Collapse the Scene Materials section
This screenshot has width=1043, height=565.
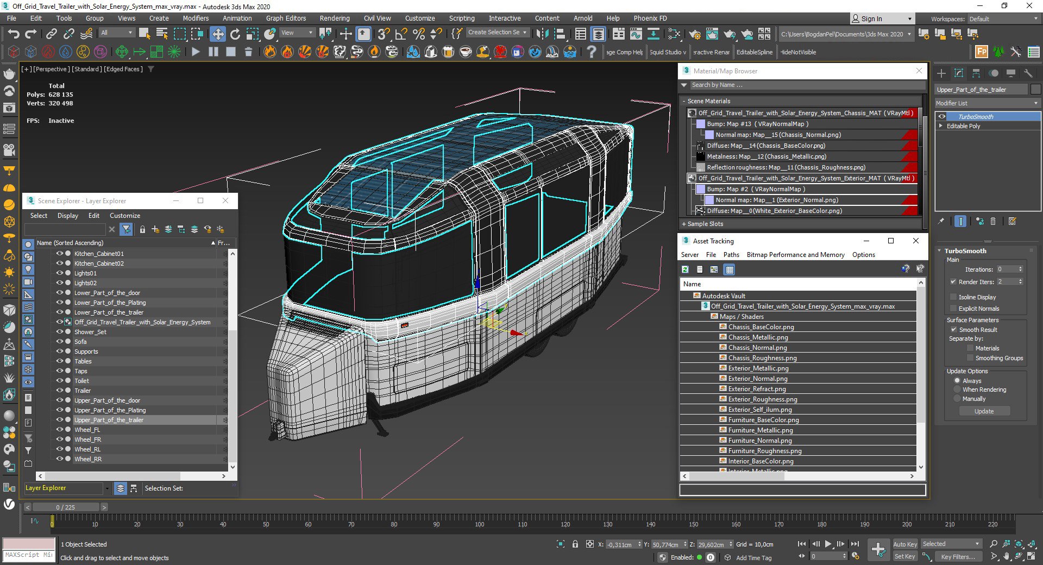coord(684,101)
